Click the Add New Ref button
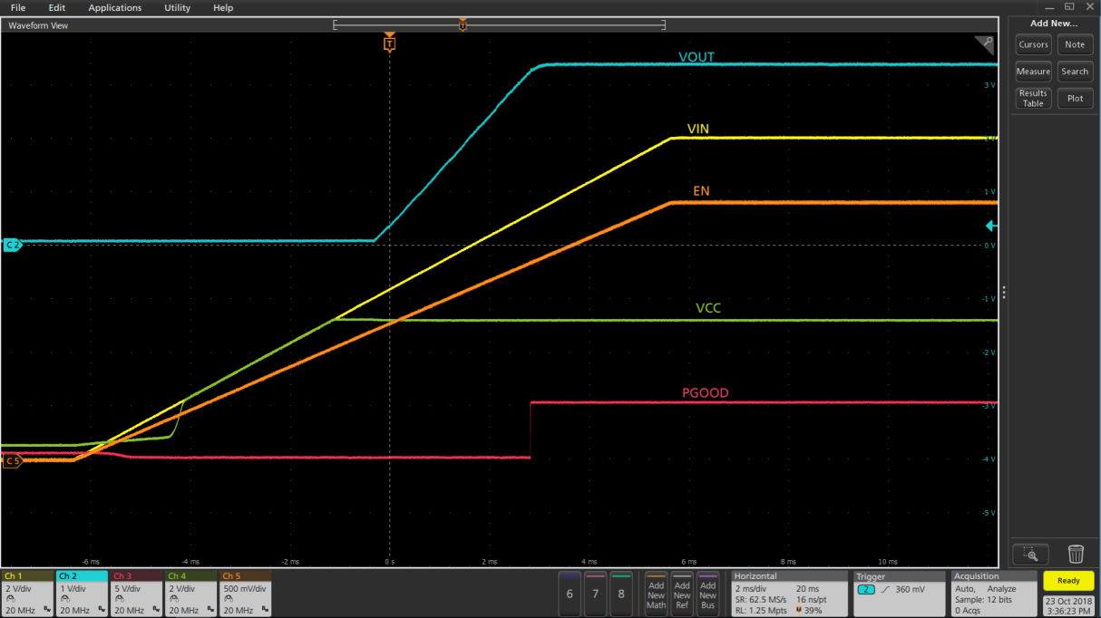 (682, 594)
